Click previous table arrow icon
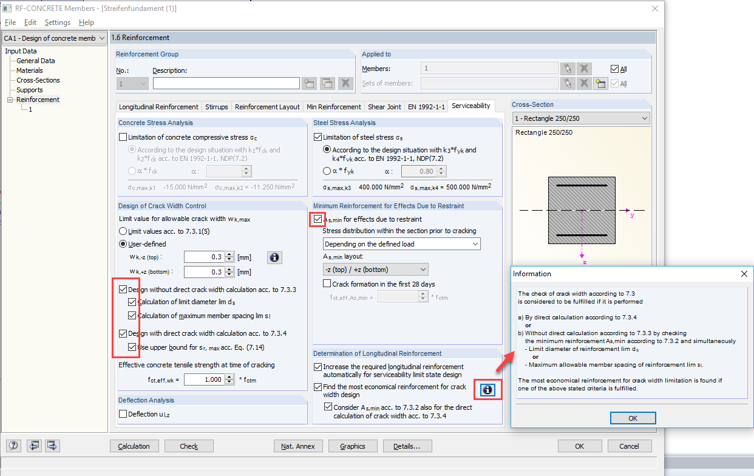Viewport: 754px width, 476px height. [x=34, y=446]
